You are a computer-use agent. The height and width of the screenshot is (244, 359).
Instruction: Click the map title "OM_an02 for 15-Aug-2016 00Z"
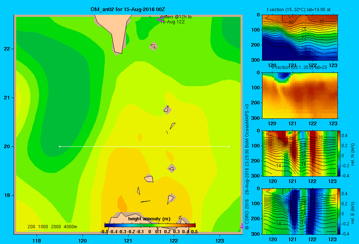[128, 9]
